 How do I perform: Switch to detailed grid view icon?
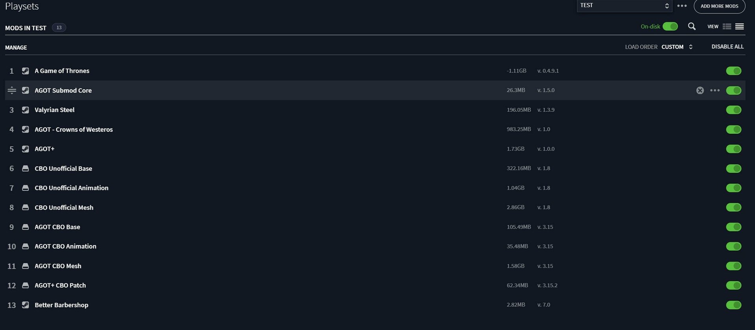(727, 26)
